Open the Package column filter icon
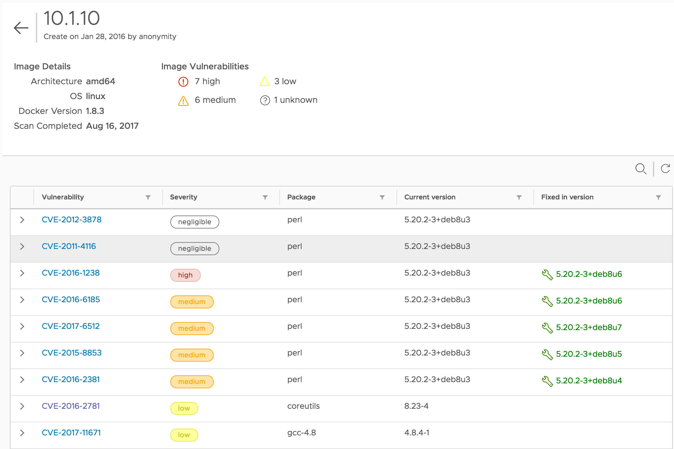The image size is (674, 449). 382,197
